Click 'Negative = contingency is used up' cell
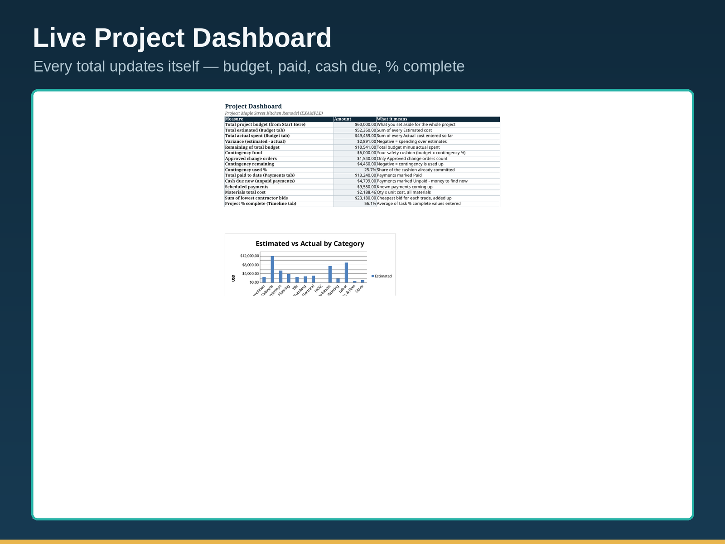 (438, 164)
